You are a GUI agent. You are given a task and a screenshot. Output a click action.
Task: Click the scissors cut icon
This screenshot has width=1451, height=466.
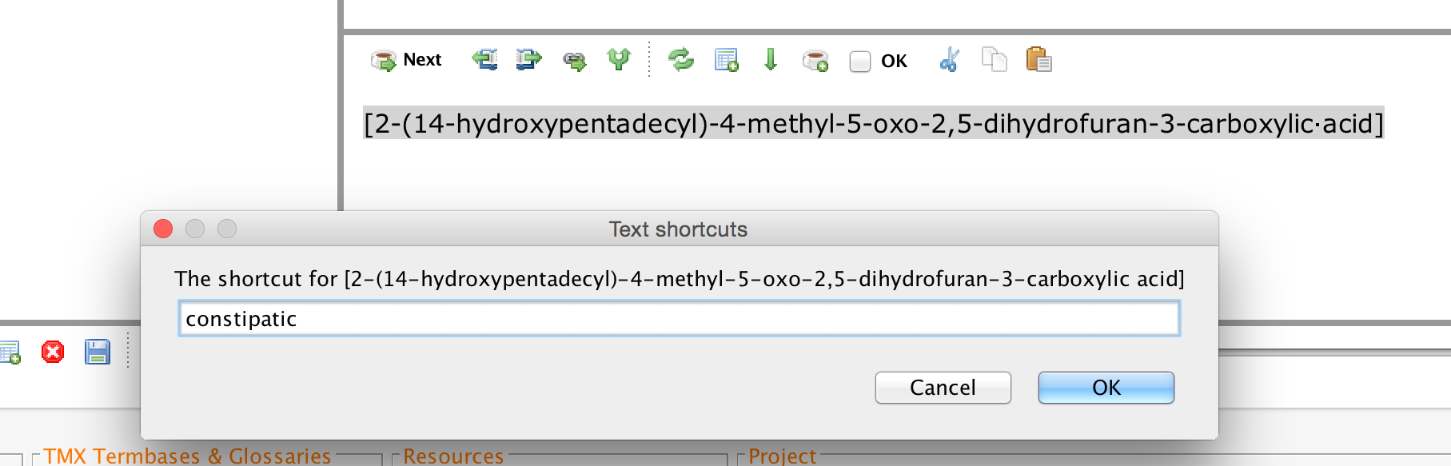(949, 60)
